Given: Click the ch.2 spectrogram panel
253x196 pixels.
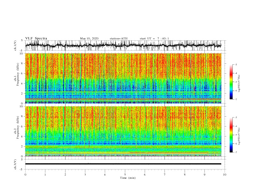Looking at the screenshot, I should [123, 131].
